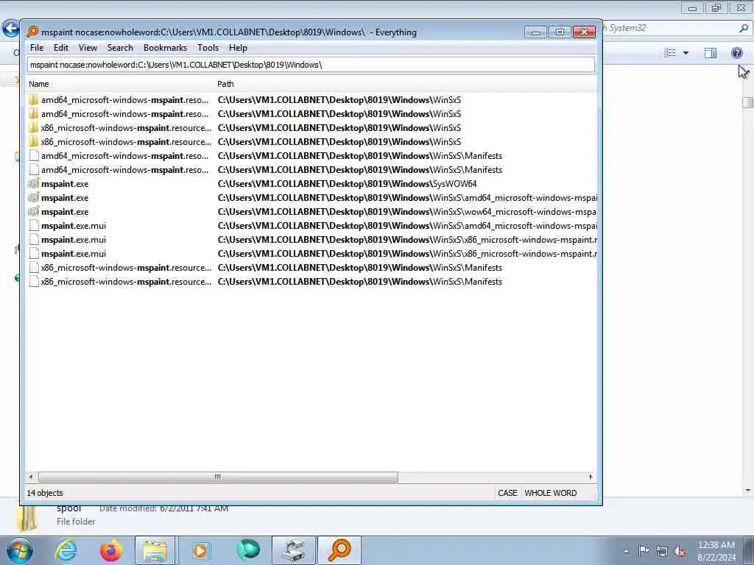Viewport: 754px width, 565px height.
Task: Open the Search menu
Action: pos(120,48)
